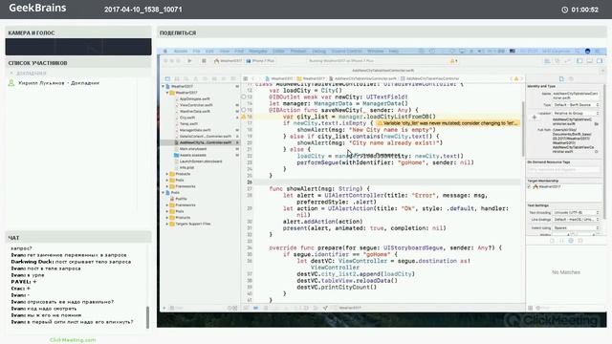
Task: Click the Name field in Identity and Type
Action: pyautogui.click(x=576, y=96)
